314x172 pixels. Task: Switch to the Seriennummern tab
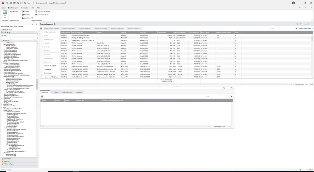pyautogui.click(x=67, y=92)
